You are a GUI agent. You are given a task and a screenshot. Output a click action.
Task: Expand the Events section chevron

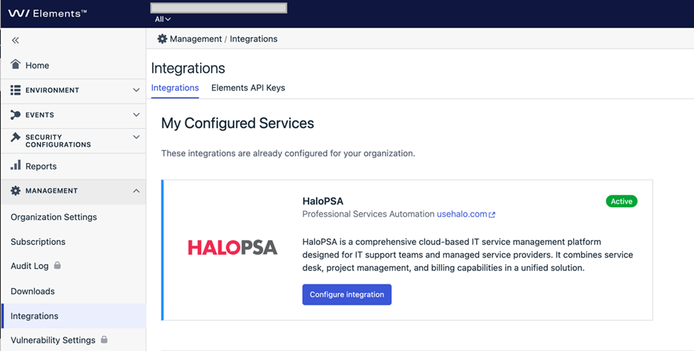click(x=136, y=115)
